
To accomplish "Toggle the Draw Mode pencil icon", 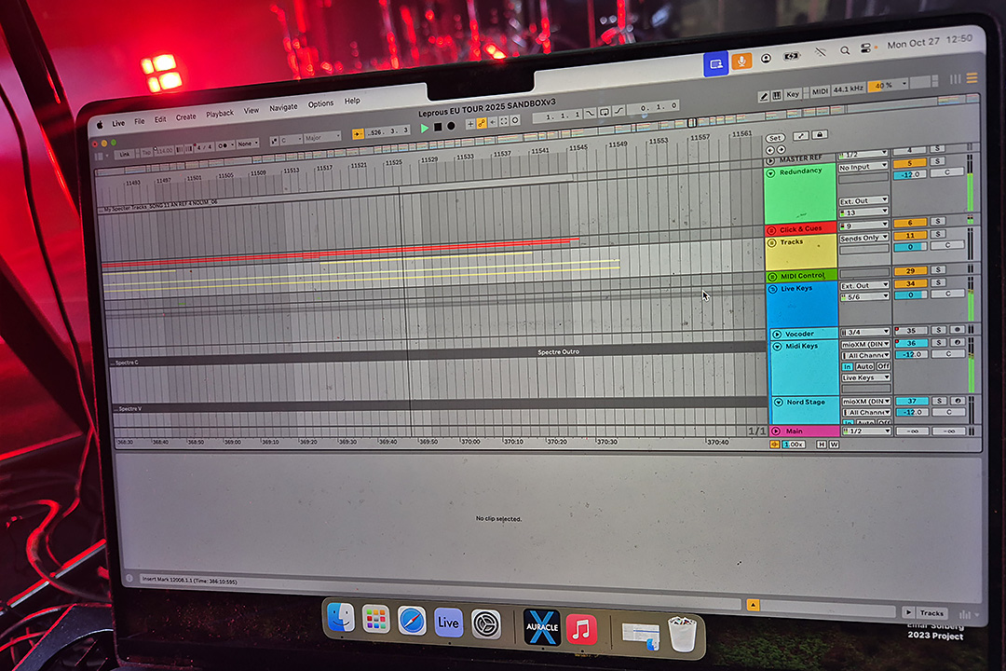I will (x=764, y=95).
